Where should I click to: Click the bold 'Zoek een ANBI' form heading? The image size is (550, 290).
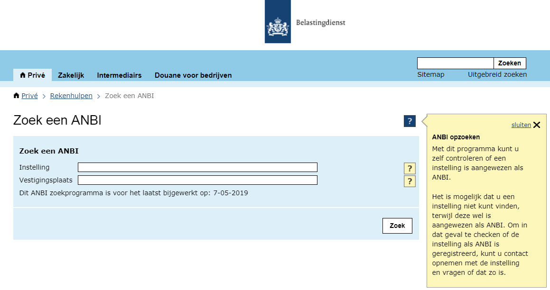click(x=49, y=151)
